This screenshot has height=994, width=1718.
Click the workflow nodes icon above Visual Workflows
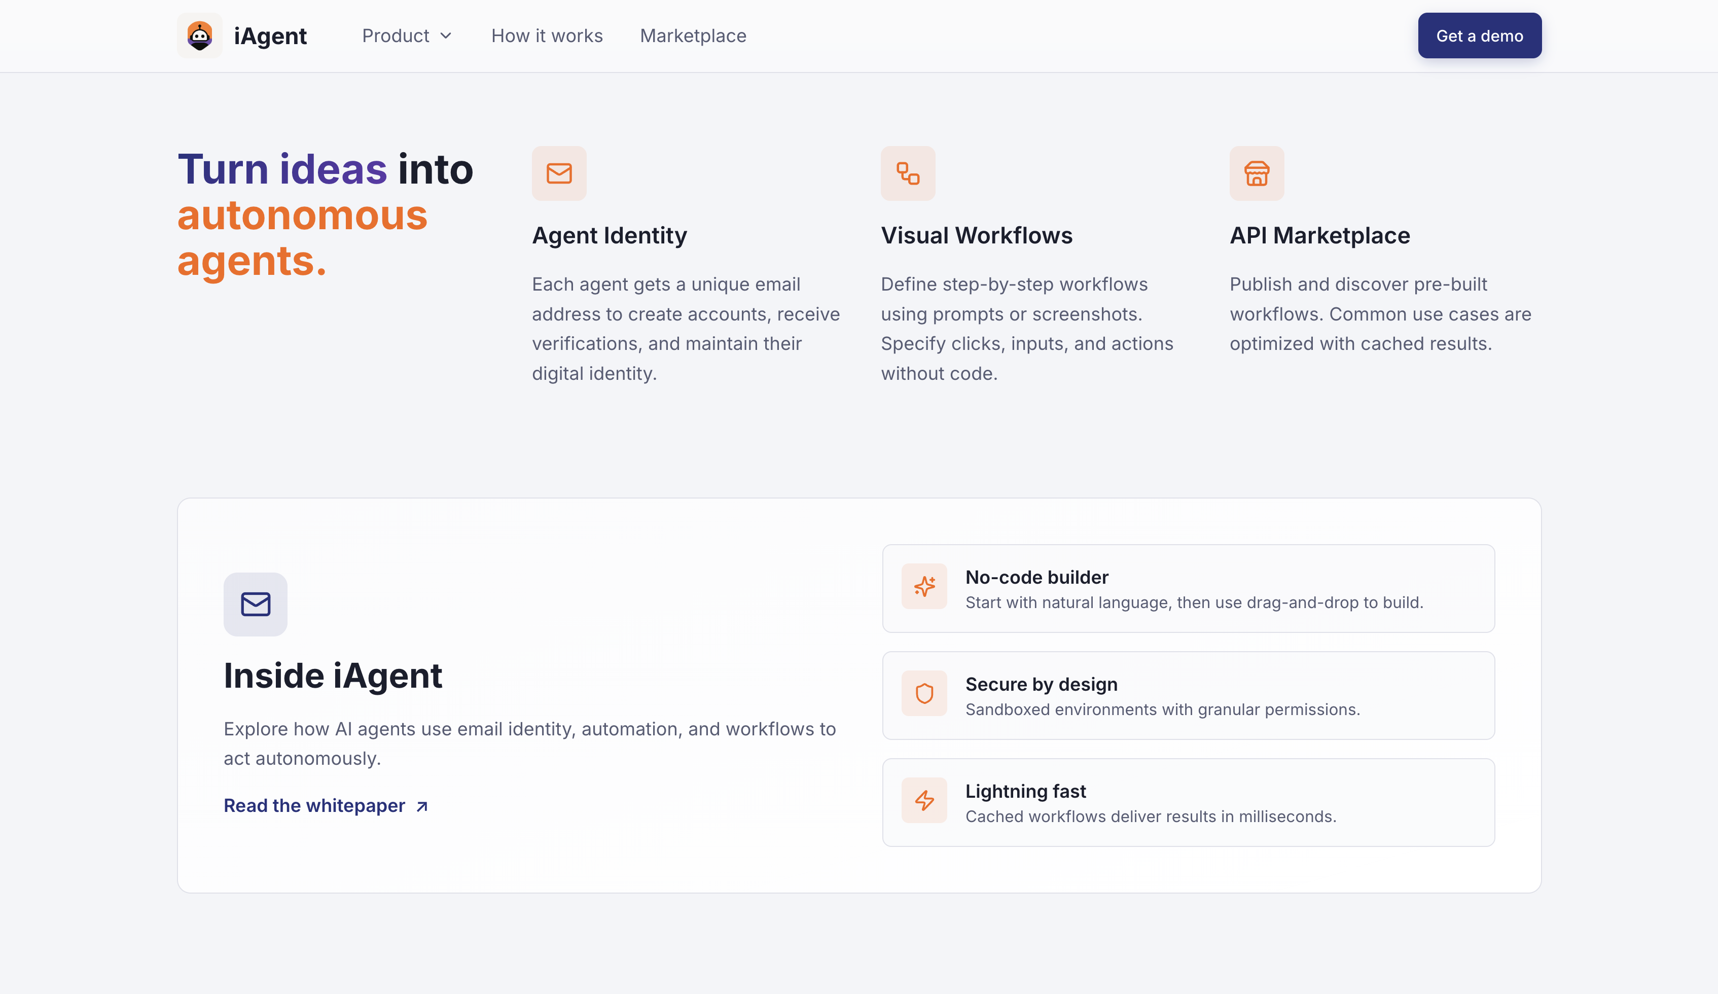pyautogui.click(x=907, y=173)
